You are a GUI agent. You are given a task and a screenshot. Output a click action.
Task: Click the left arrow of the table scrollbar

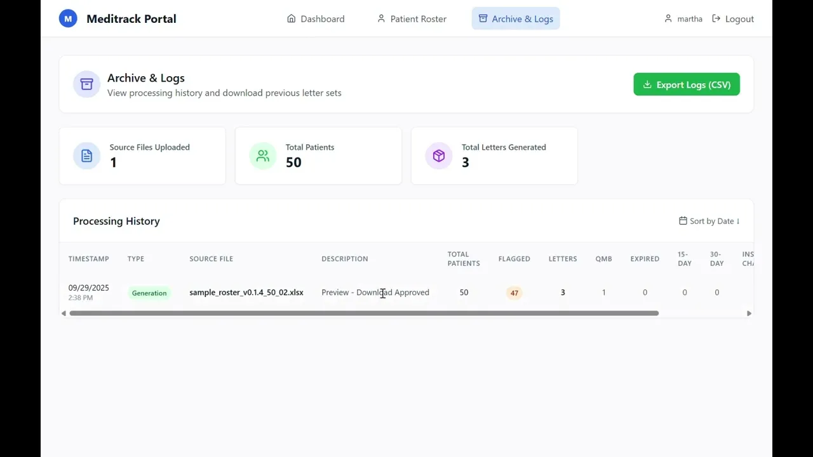pyautogui.click(x=64, y=313)
